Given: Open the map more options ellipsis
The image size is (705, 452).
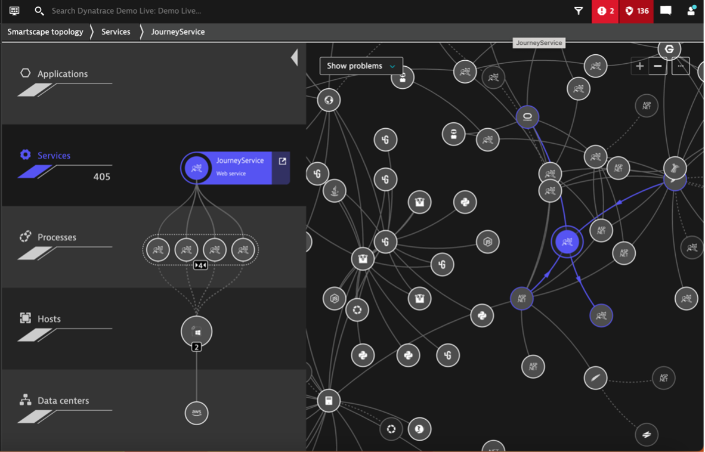Looking at the screenshot, I should click(681, 66).
